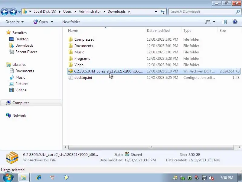This screenshot has height=182, width=242.
Task: Open the Windows Start button
Action: click(8, 177)
